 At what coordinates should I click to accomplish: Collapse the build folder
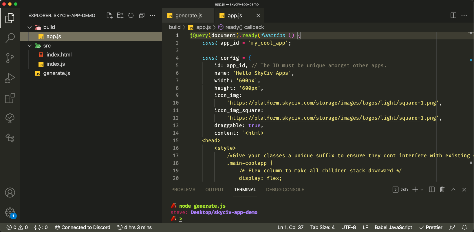click(30, 27)
